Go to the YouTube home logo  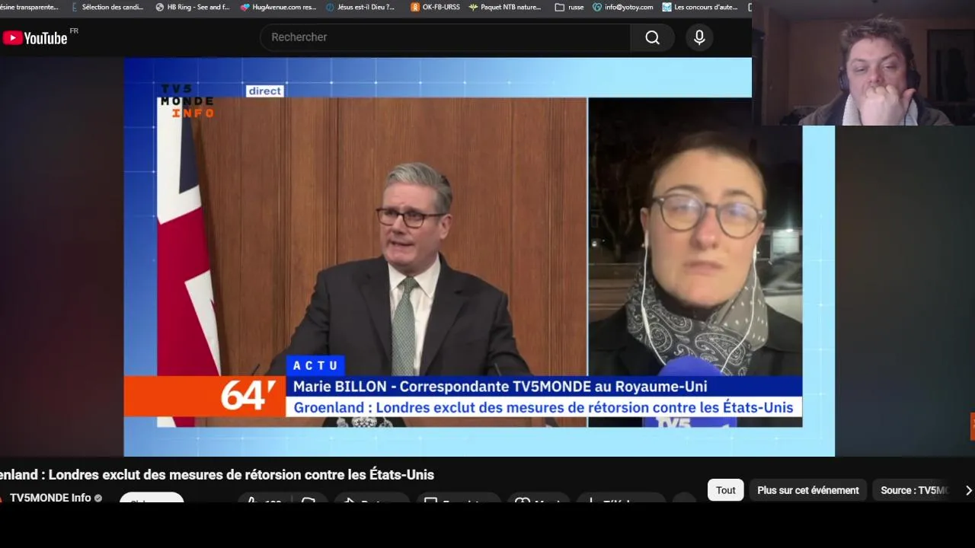(x=35, y=38)
